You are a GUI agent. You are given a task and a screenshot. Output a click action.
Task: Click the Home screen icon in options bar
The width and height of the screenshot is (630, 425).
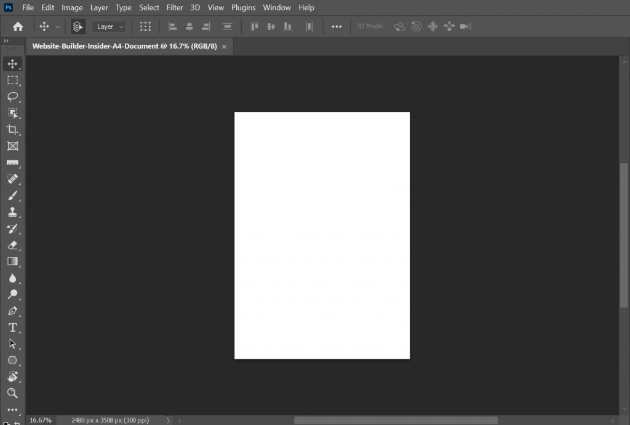point(17,26)
